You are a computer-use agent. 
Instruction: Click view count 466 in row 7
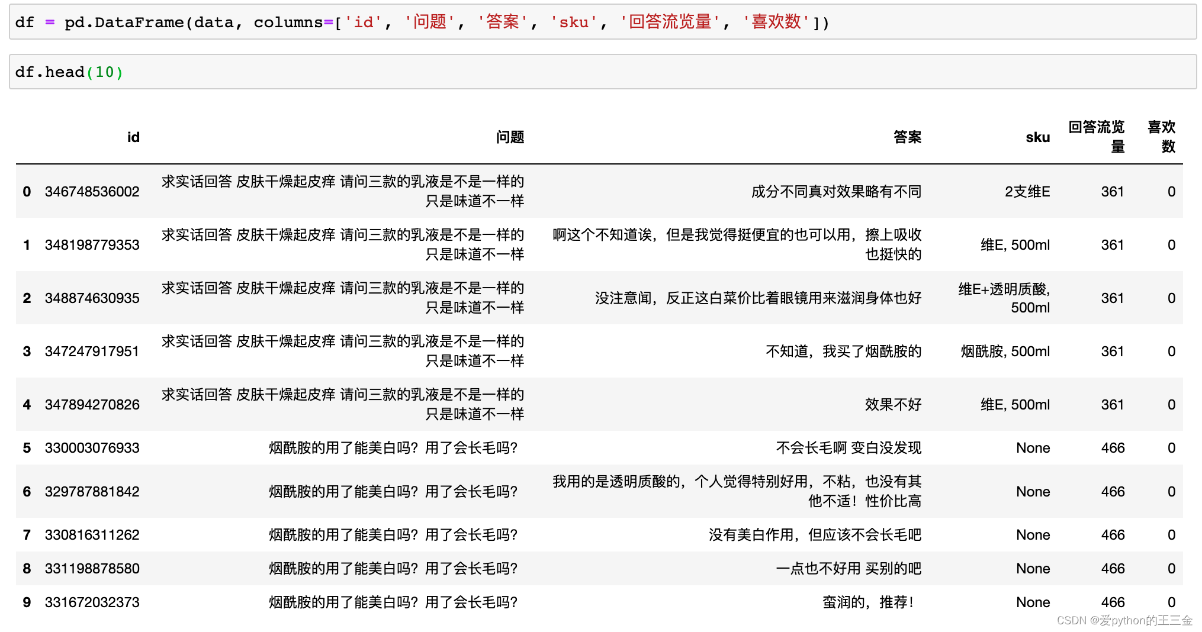(x=1113, y=535)
